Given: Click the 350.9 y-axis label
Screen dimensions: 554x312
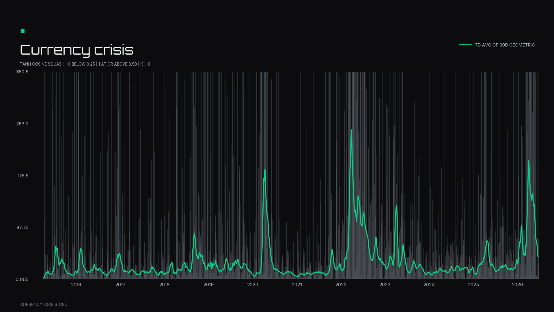Looking at the screenshot, I should [22, 72].
